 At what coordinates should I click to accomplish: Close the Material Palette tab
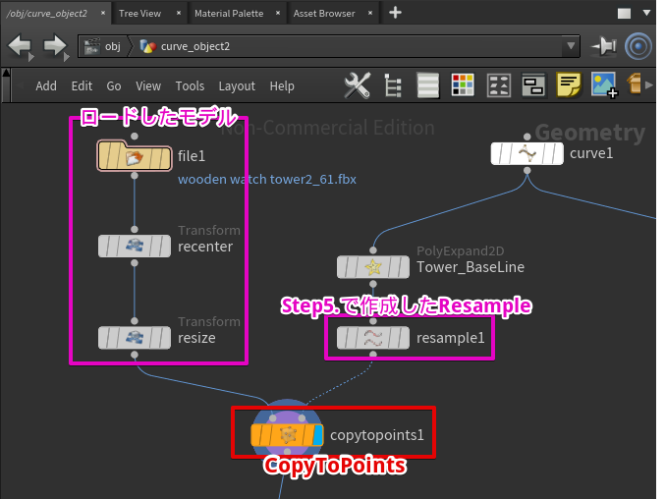click(x=278, y=13)
